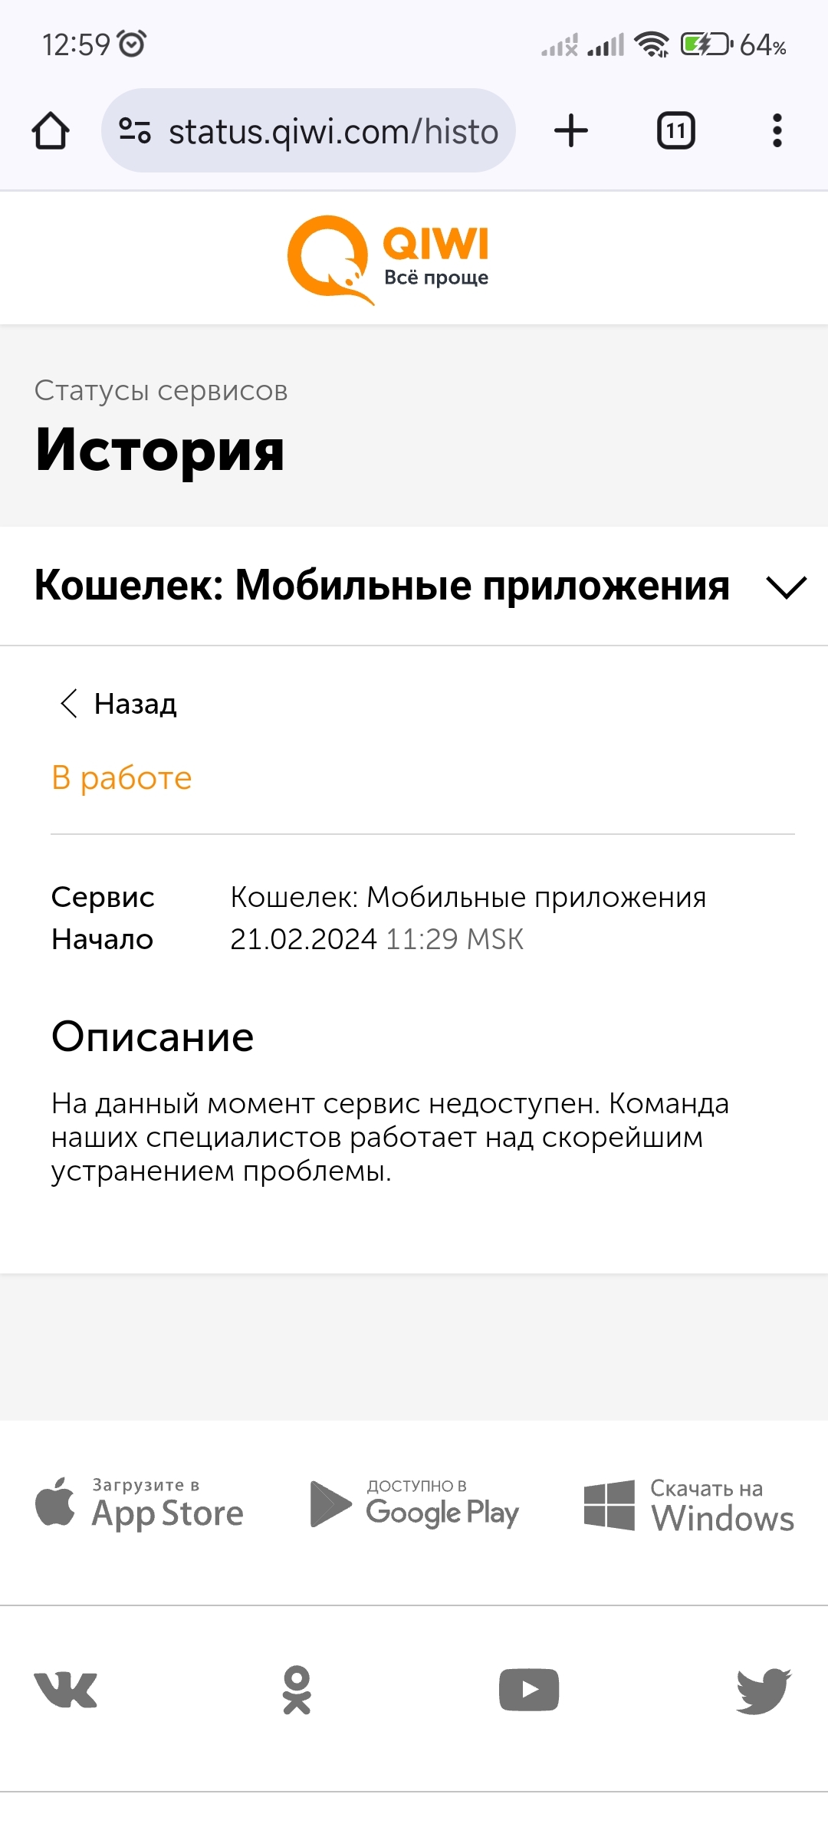
Task: Select the Кошелек: Мобильные приложения service heading
Action: coord(382,586)
